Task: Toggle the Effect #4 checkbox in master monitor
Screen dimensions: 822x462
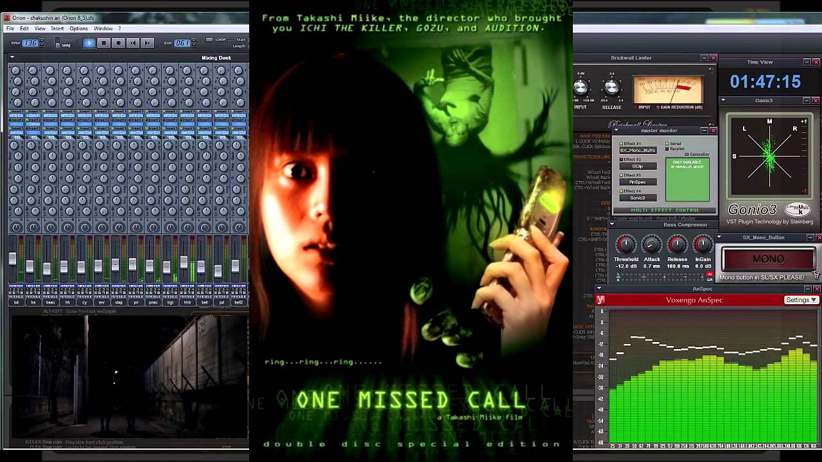Action: click(x=622, y=191)
